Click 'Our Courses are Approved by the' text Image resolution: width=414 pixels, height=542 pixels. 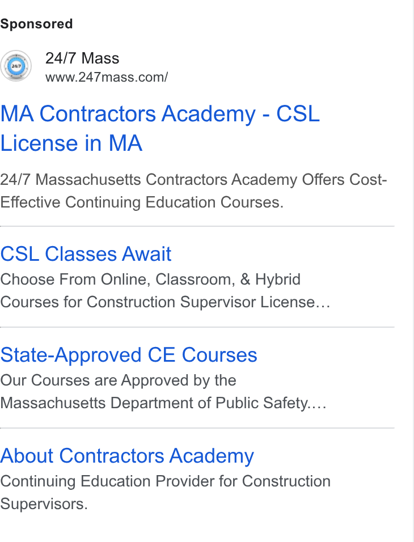pyautogui.click(x=118, y=380)
